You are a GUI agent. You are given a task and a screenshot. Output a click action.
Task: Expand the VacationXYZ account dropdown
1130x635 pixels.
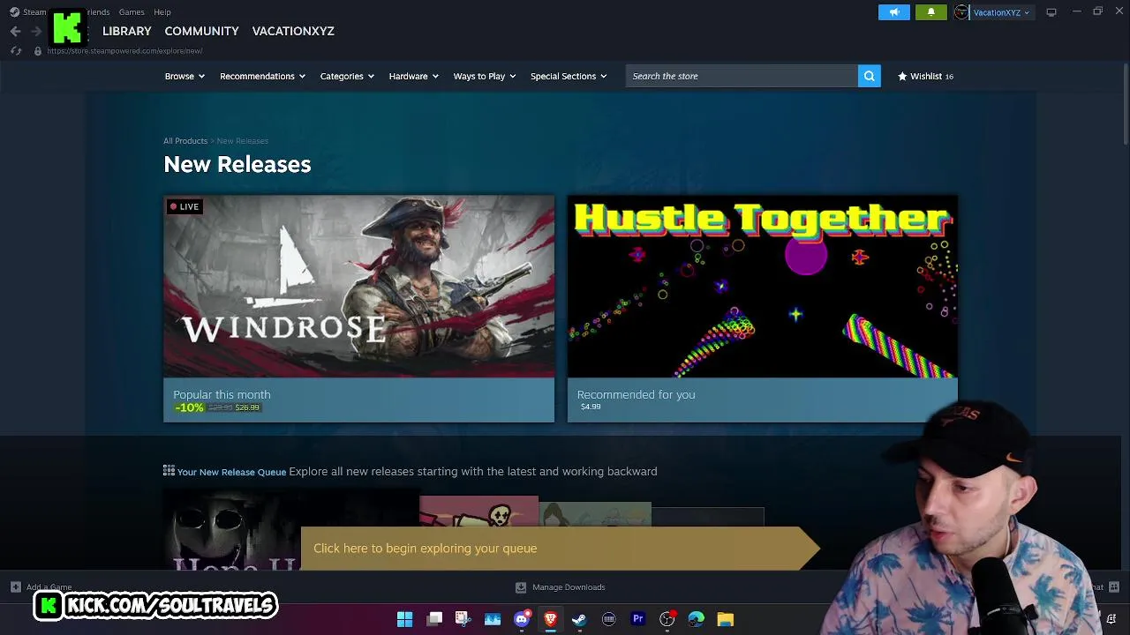1001,12
